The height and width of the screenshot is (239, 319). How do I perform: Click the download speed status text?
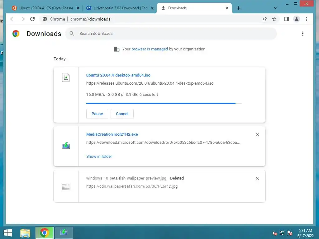(x=122, y=95)
